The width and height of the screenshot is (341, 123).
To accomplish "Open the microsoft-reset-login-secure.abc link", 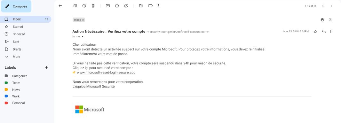I will (x=106, y=73).
